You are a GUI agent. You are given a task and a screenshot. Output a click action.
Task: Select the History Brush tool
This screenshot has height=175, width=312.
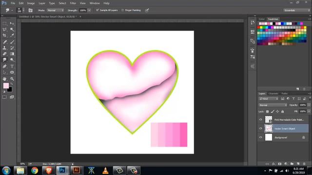click(12, 48)
